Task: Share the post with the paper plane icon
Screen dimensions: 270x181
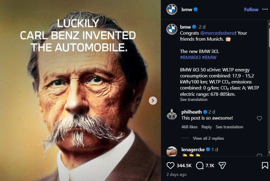Action: click(x=222, y=165)
